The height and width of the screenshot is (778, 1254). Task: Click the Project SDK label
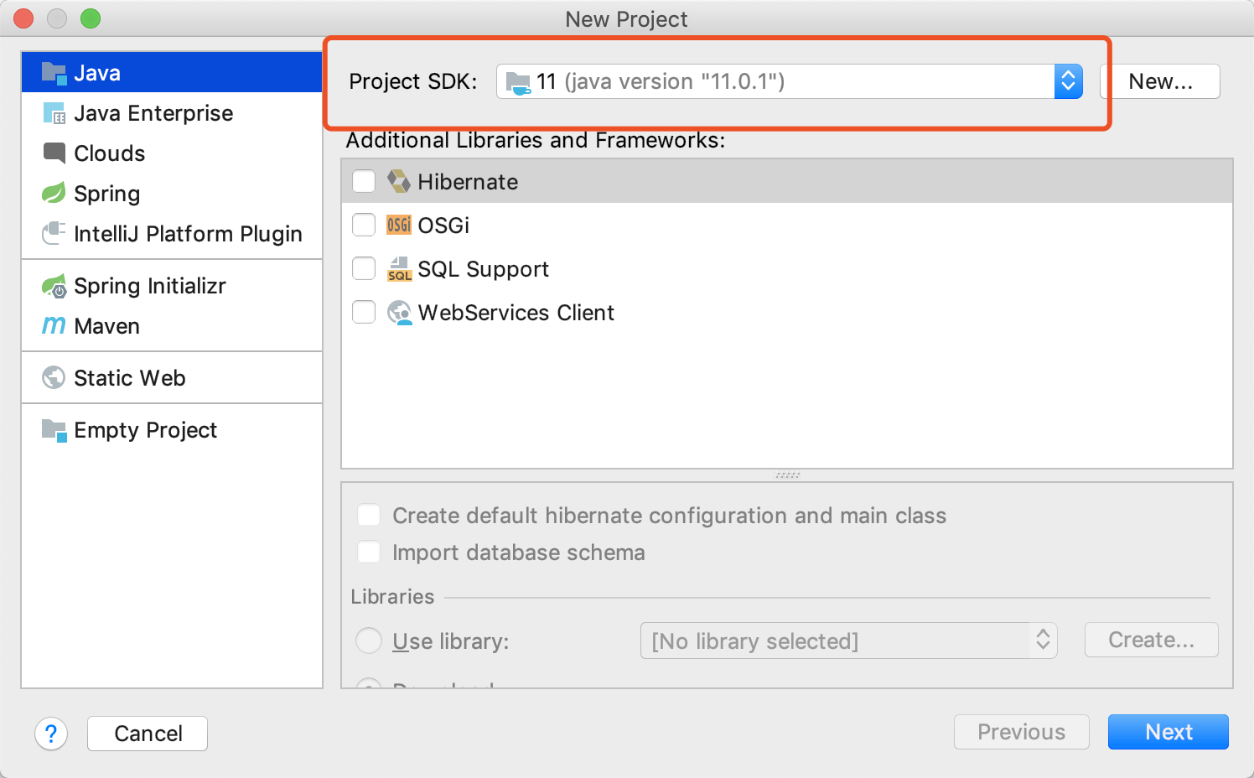point(413,81)
